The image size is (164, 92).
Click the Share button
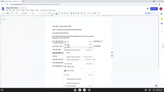(154, 9)
